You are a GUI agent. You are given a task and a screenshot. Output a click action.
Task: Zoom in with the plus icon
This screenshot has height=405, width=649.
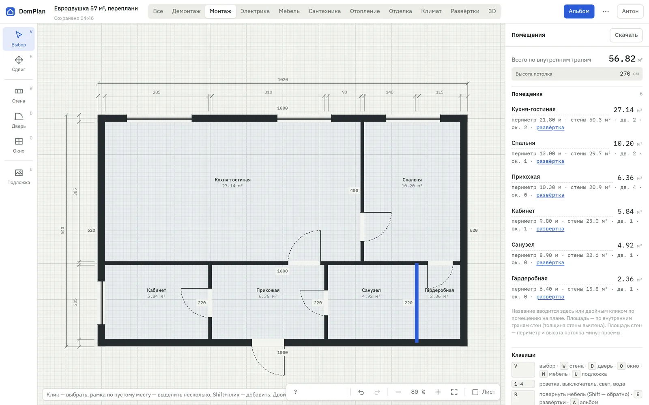pyautogui.click(x=438, y=392)
